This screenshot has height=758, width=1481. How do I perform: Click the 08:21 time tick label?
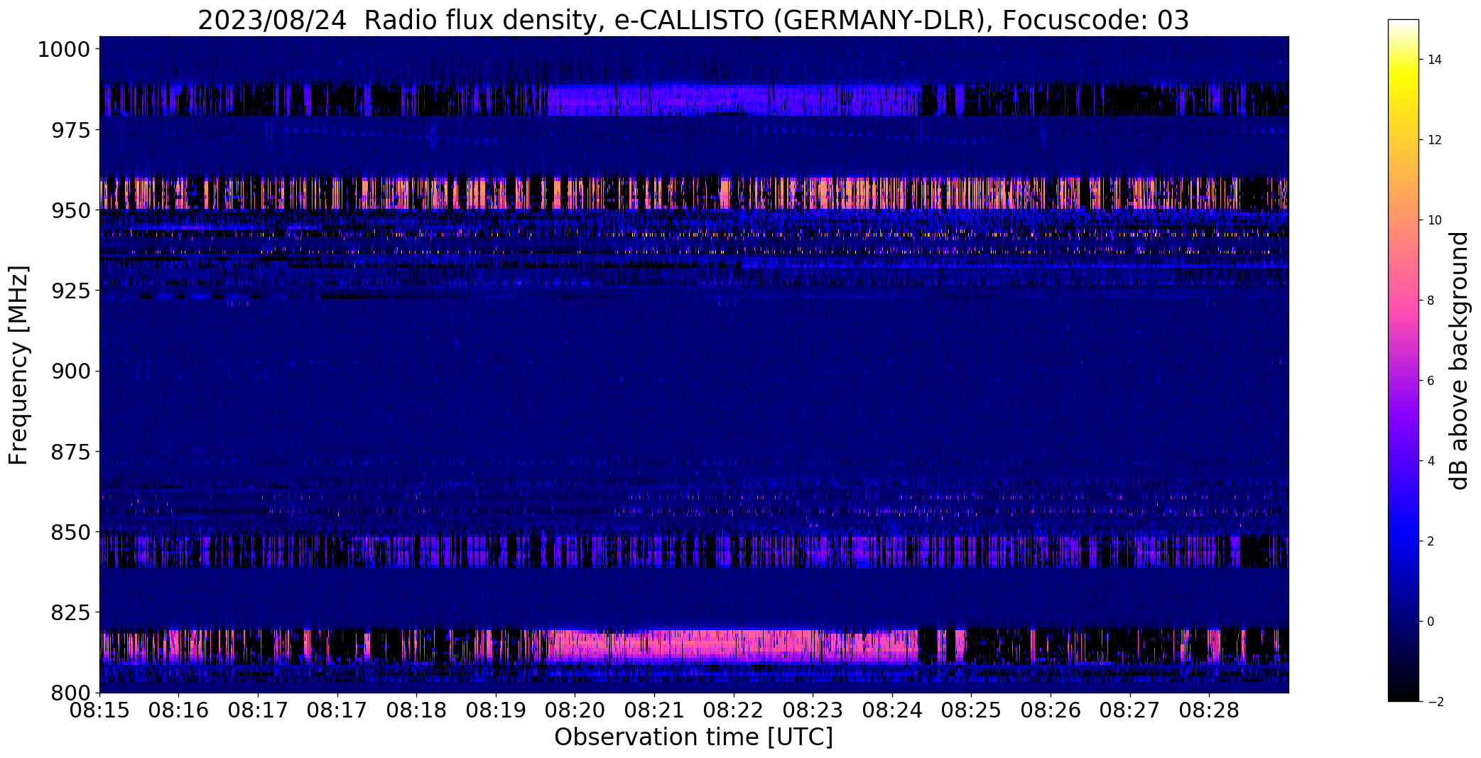pyautogui.click(x=654, y=711)
